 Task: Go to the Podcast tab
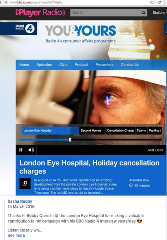click(81, 64)
